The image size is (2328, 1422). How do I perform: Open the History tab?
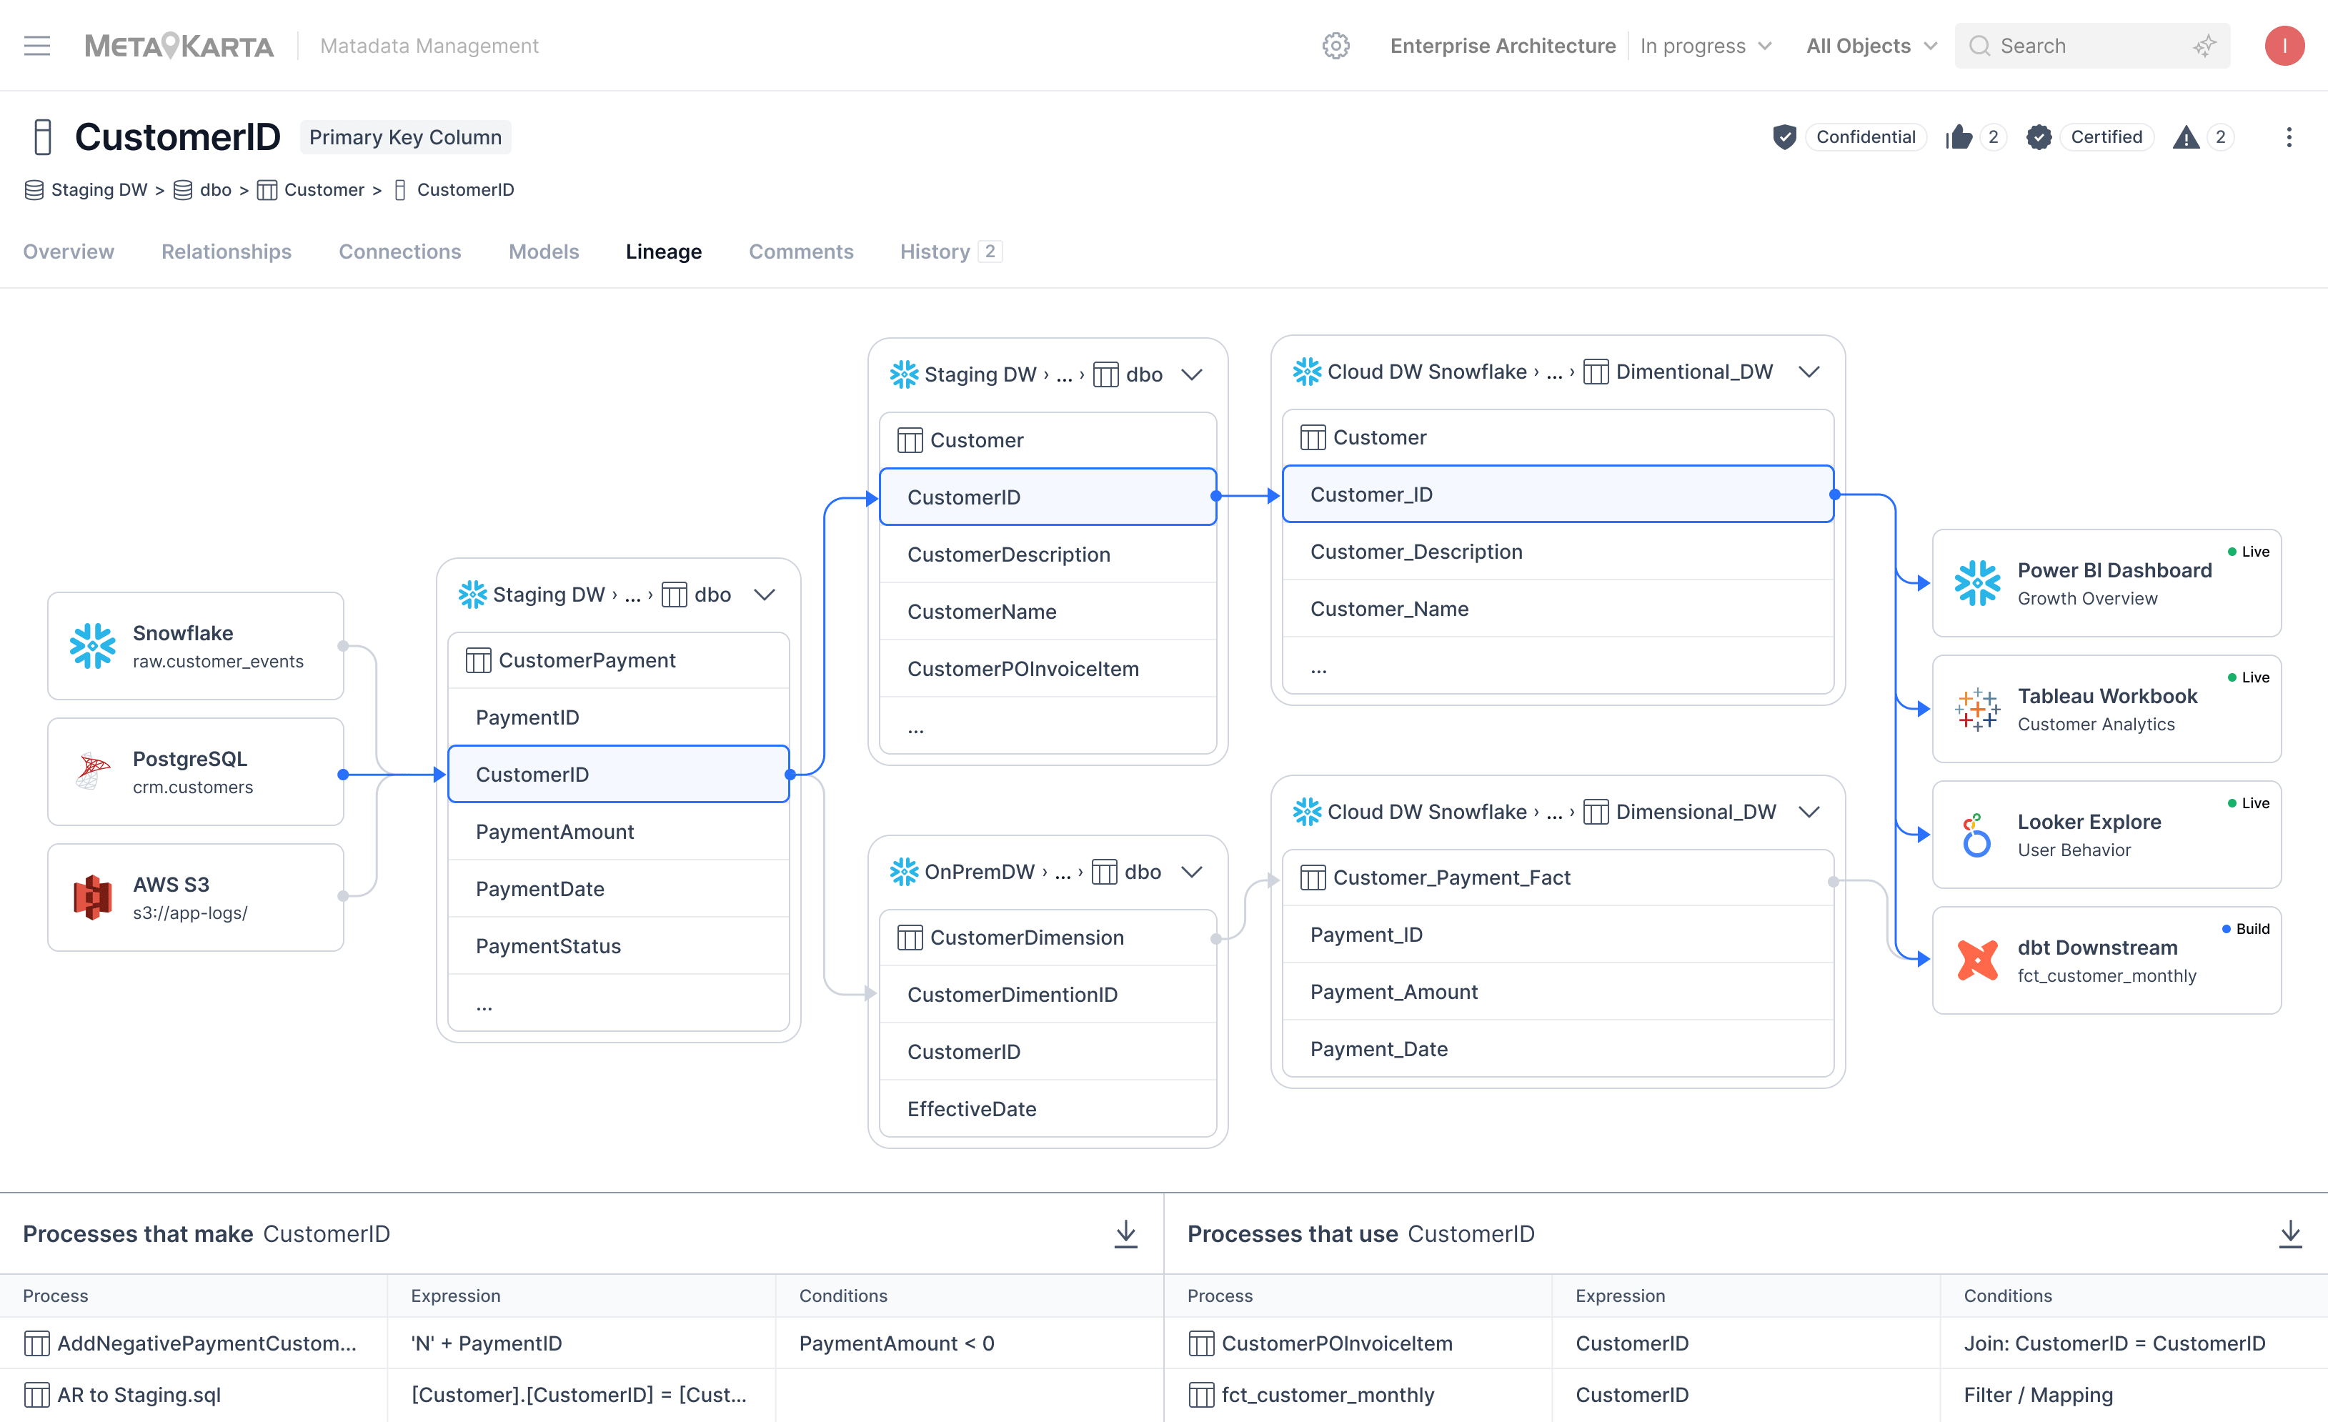950,252
